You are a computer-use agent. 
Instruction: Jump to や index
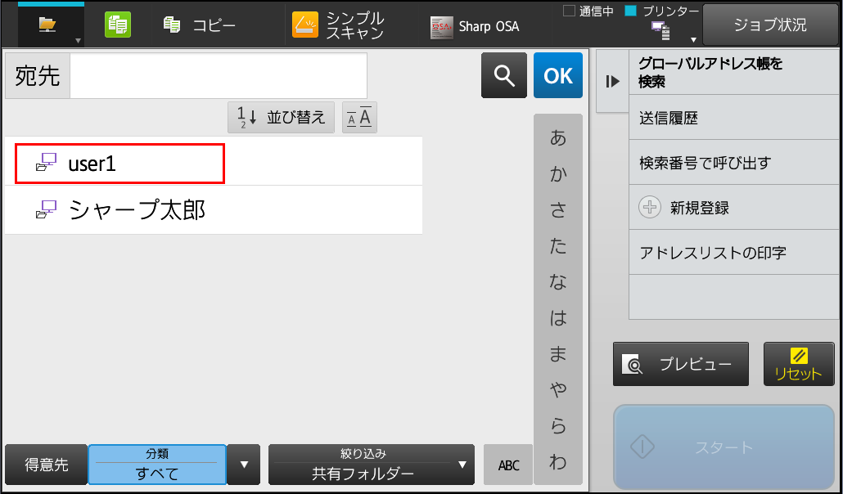click(x=558, y=390)
